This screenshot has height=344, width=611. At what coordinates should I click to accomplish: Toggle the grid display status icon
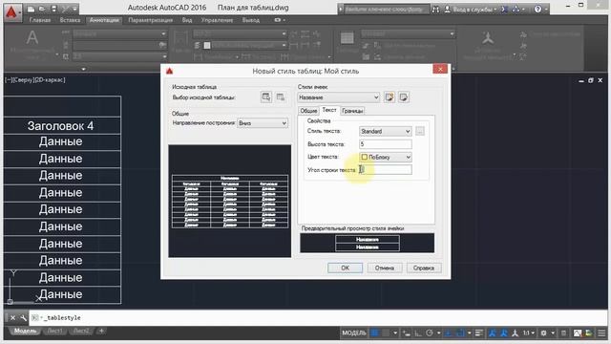tap(374, 333)
